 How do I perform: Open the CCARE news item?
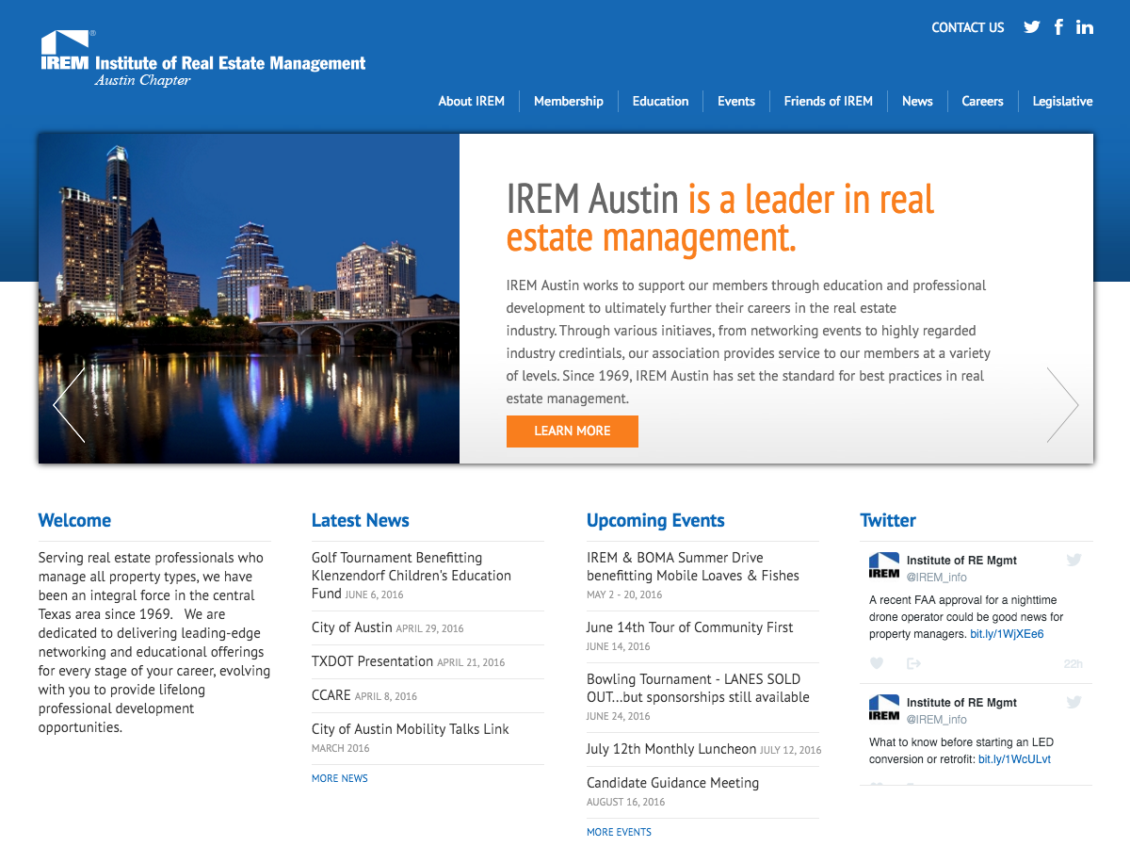click(331, 695)
